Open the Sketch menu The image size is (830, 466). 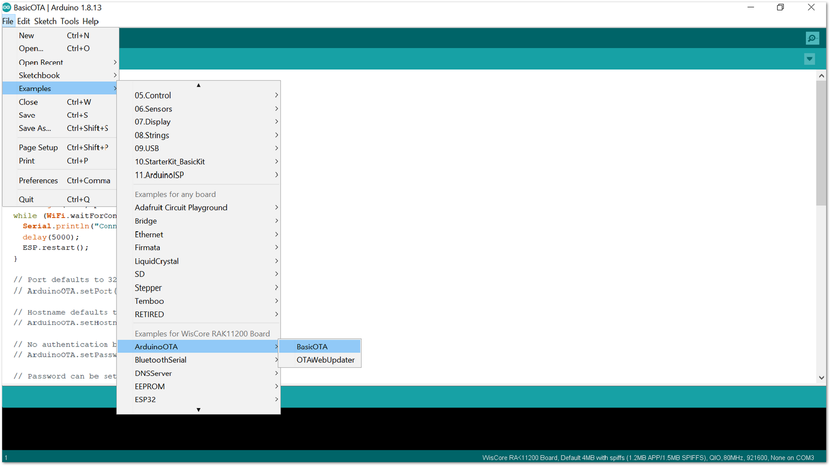[45, 21]
